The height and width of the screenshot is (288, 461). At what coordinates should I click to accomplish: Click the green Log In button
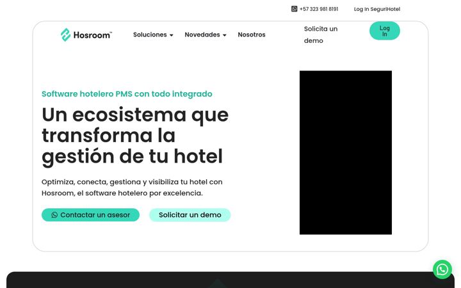pos(385,31)
